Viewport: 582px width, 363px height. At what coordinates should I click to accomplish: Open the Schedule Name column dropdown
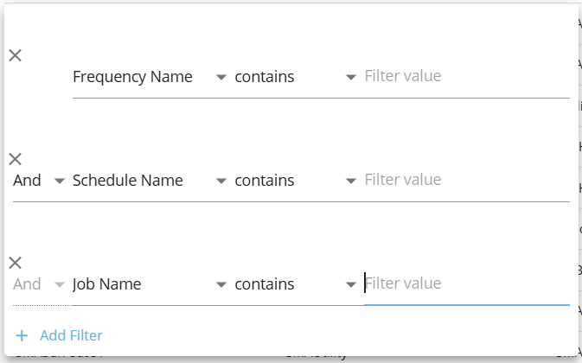coord(149,181)
